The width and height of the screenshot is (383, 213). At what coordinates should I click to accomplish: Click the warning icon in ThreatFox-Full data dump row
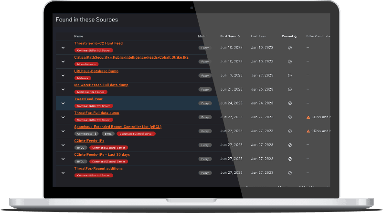coord(308,117)
